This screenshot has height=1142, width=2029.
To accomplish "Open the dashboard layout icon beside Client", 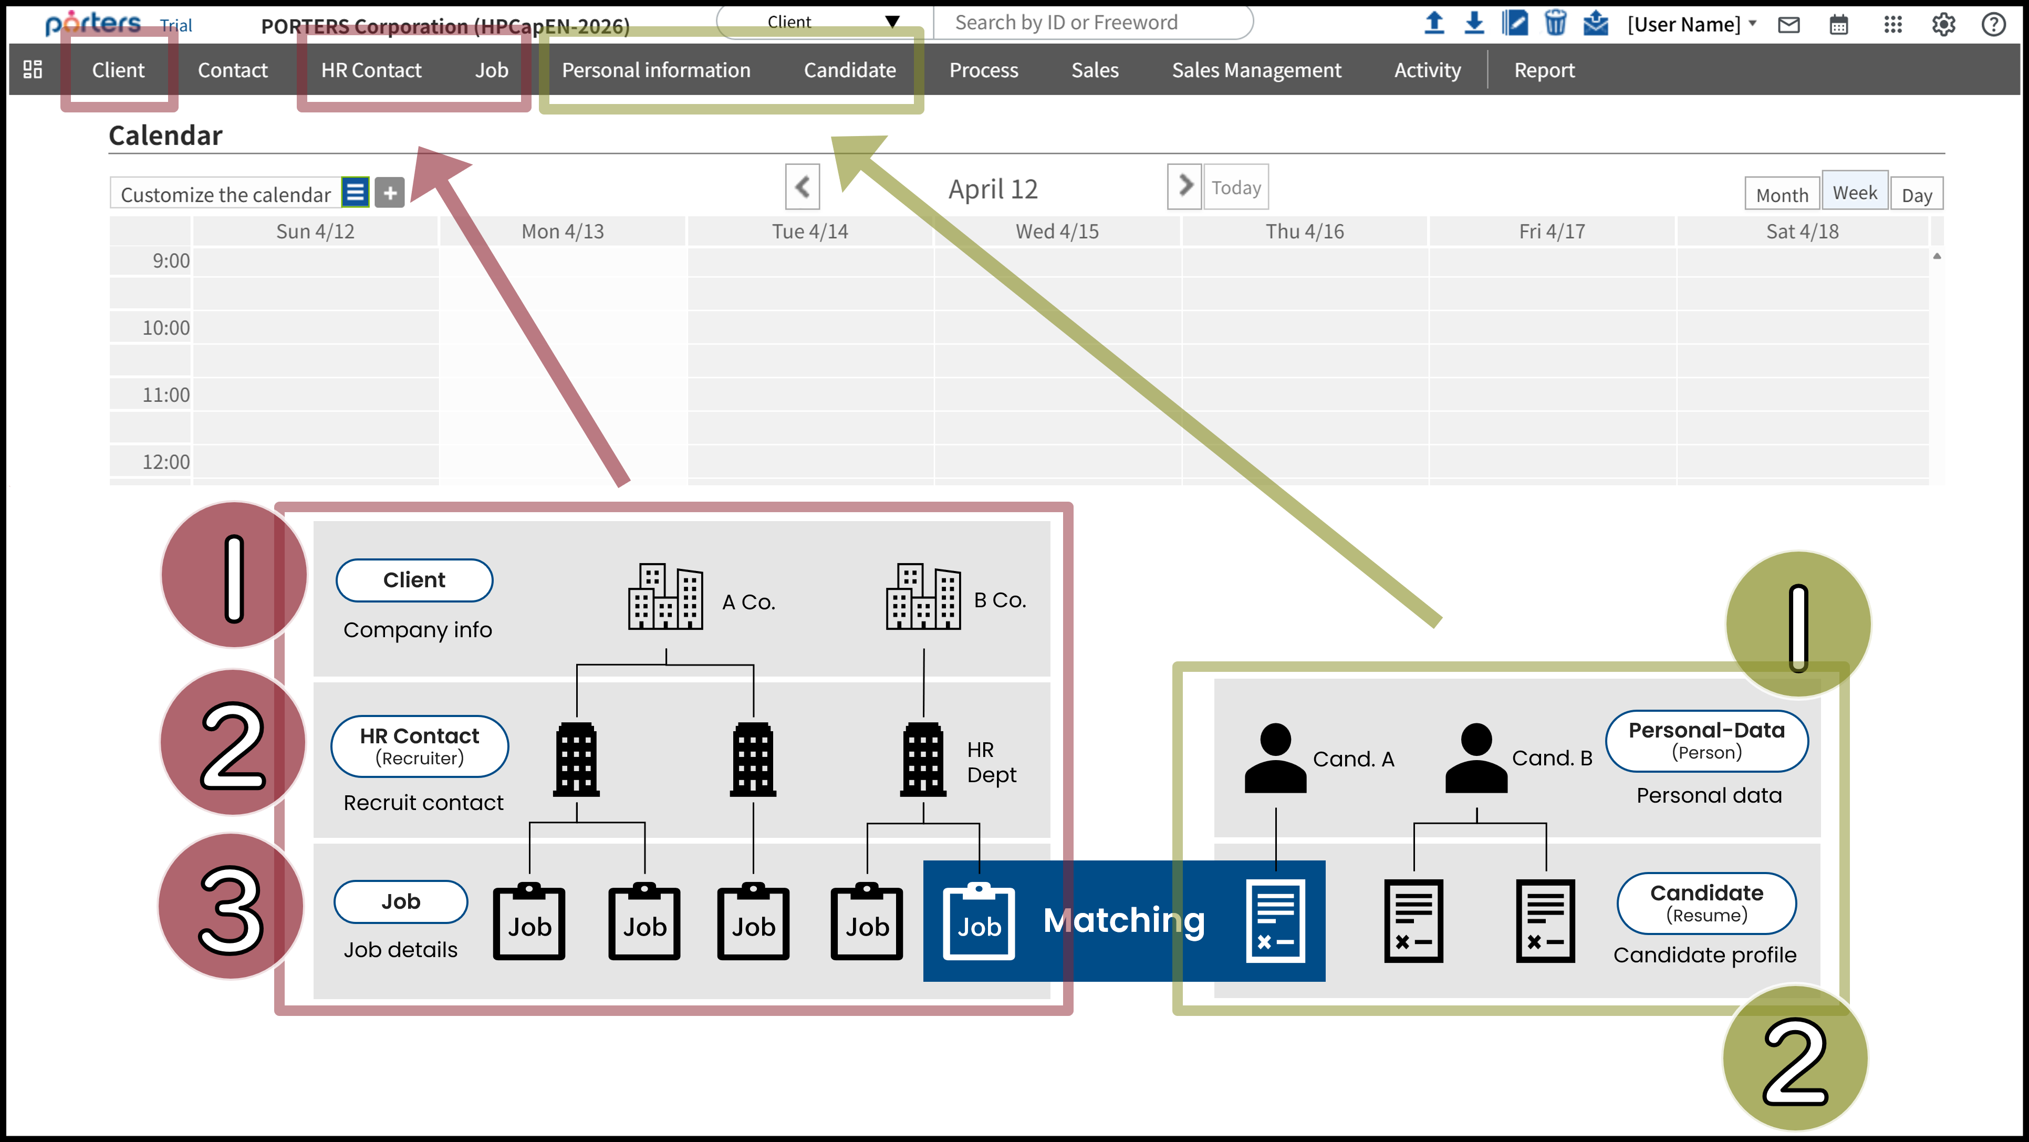I will 32,69.
